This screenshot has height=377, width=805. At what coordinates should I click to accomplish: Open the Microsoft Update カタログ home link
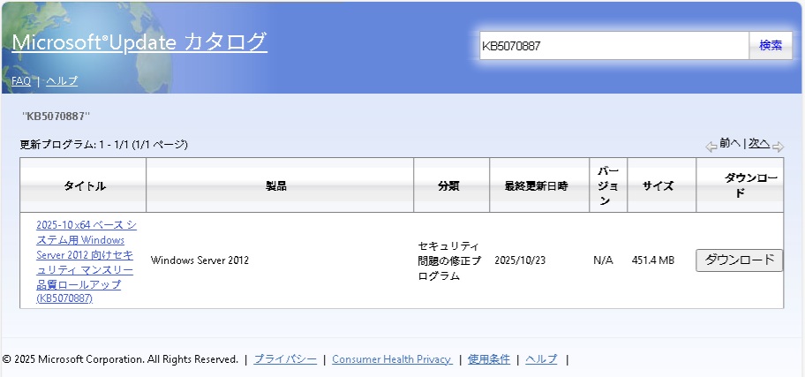[x=139, y=42]
